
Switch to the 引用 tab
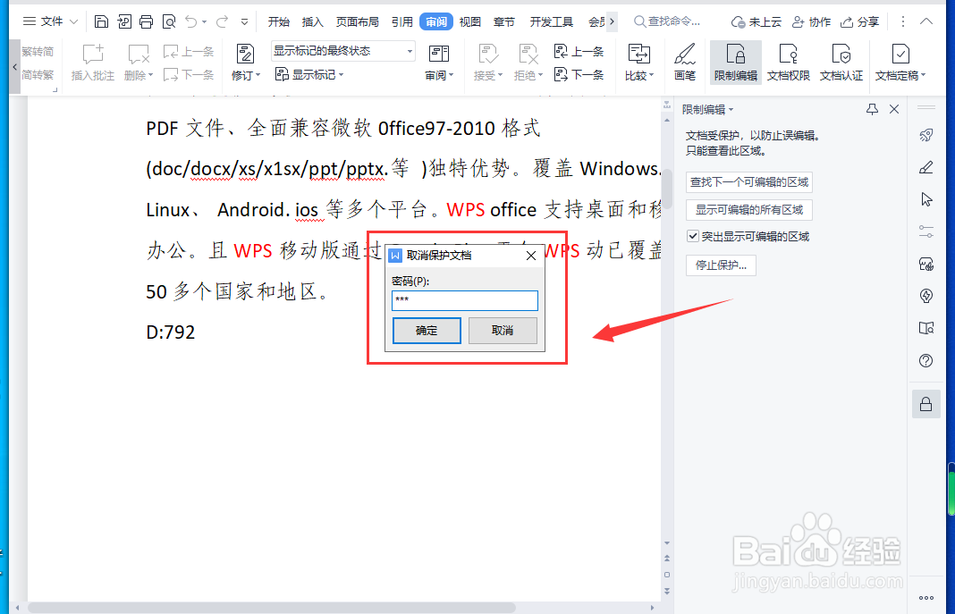pyautogui.click(x=402, y=22)
